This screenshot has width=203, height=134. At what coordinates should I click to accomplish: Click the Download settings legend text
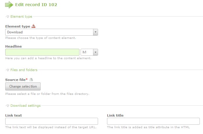[x=26, y=106]
